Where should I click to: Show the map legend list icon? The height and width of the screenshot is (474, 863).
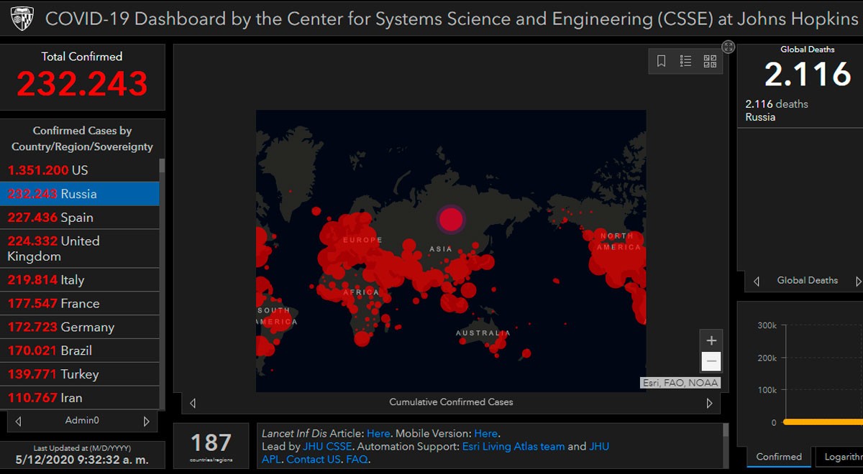tap(686, 61)
